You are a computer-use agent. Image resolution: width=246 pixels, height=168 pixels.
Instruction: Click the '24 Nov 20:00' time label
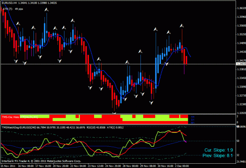(x=113, y=166)
